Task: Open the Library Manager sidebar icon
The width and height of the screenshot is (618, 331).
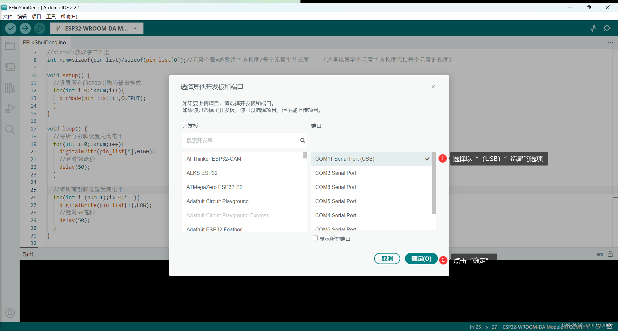Action: [x=10, y=88]
